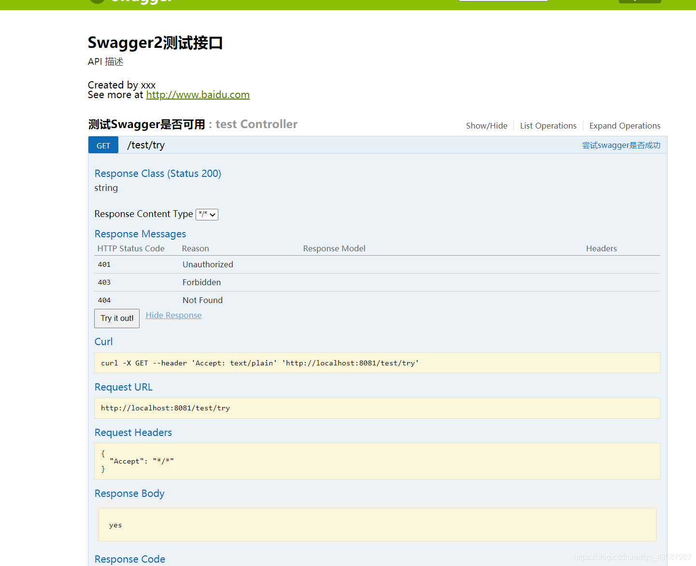Click the yes text in Response Body
696x566 pixels.
coord(115,525)
